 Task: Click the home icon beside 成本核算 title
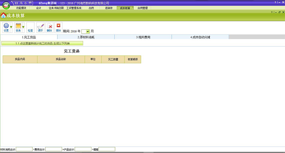3,15
